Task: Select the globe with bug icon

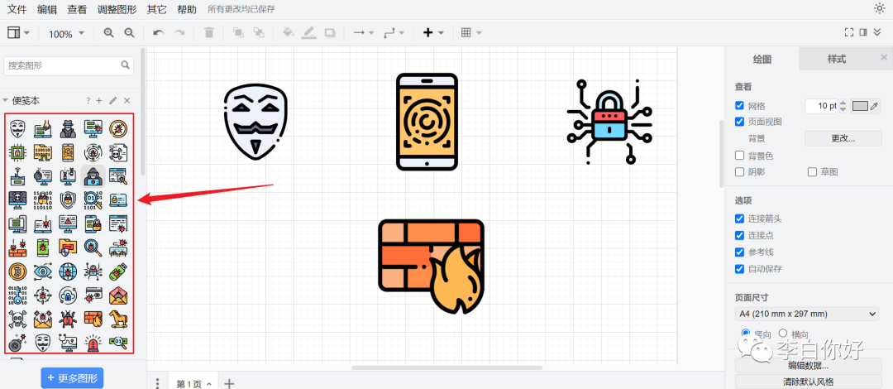Action: point(68,271)
